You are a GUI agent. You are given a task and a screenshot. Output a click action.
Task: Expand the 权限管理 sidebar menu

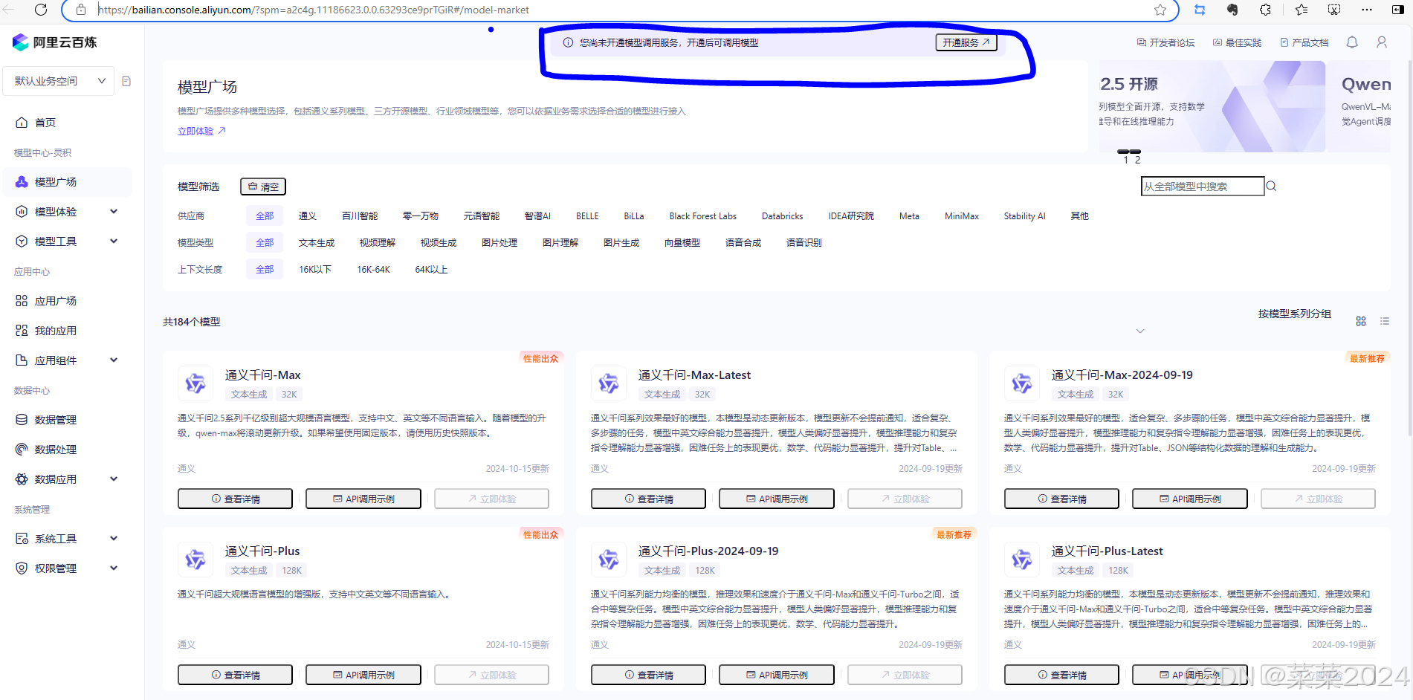(67, 568)
